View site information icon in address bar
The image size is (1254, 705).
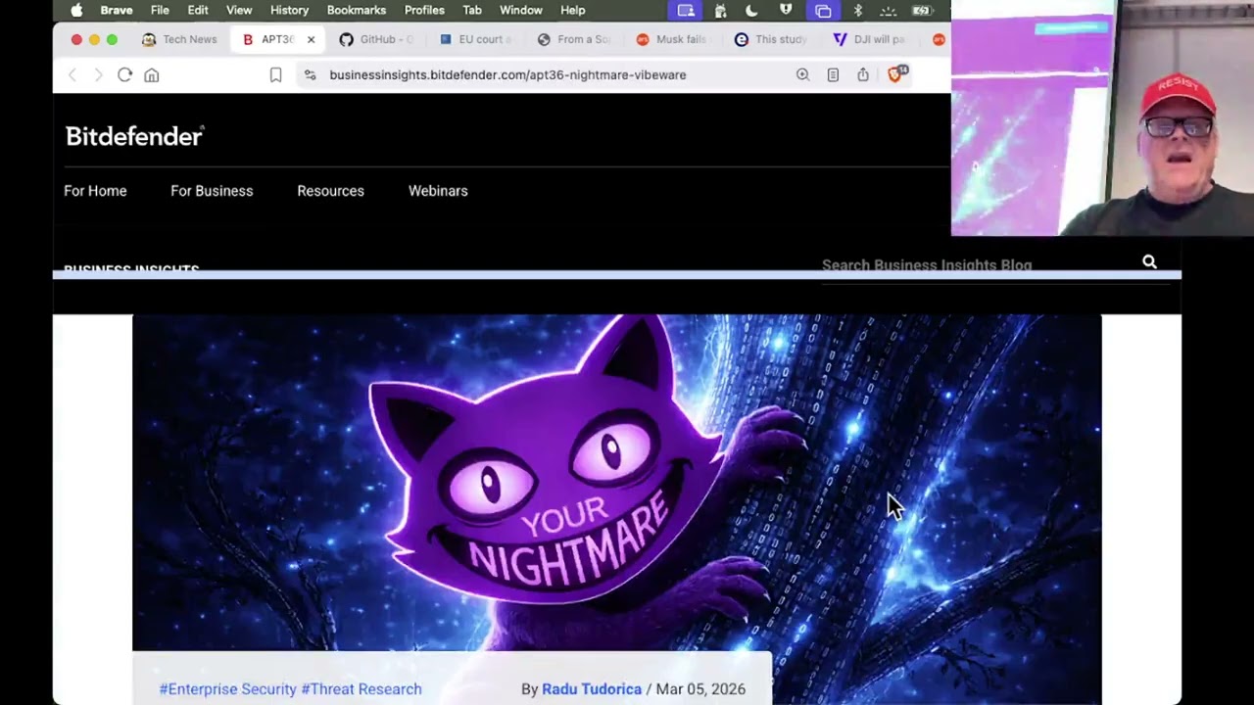[x=310, y=75]
